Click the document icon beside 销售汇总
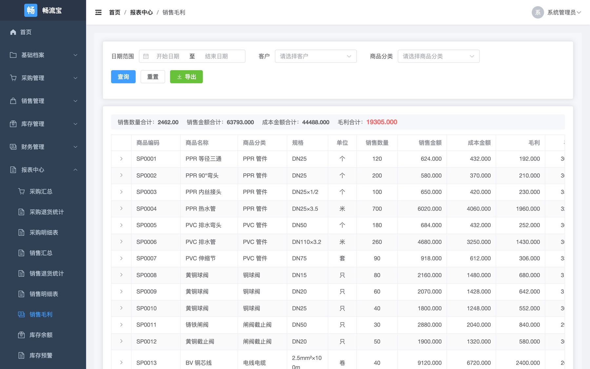Screen dimensions: 590x369 pyautogui.click(x=21, y=253)
